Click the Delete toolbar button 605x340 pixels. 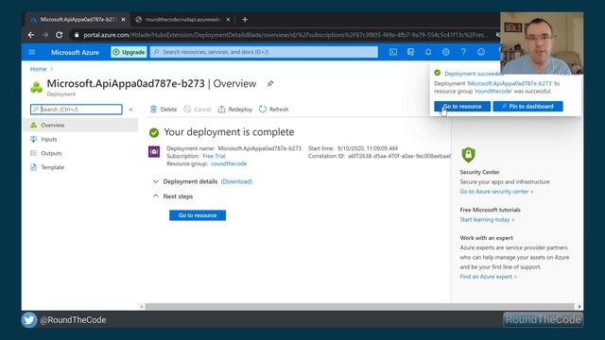click(164, 110)
